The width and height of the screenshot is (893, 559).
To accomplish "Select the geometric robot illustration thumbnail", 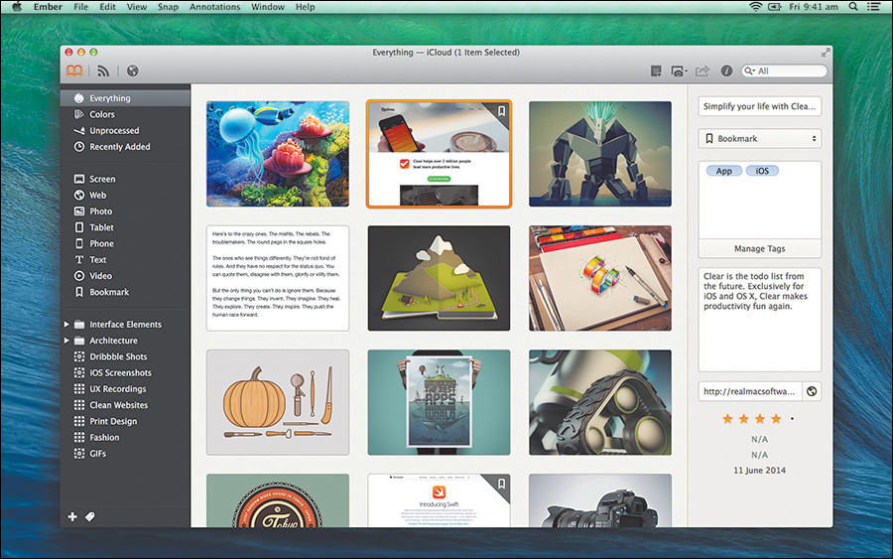I will coord(600,154).
